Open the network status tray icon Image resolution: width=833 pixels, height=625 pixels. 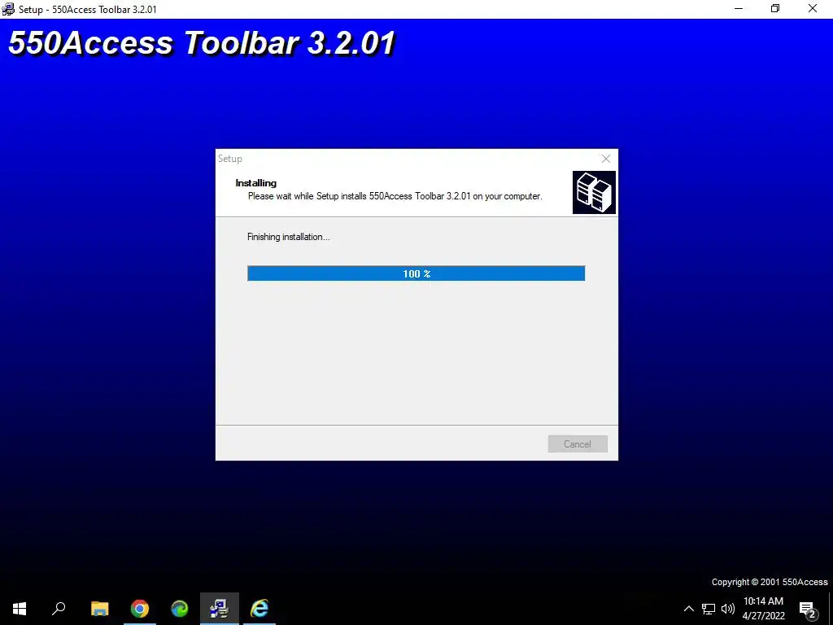(x=709, y=609)
